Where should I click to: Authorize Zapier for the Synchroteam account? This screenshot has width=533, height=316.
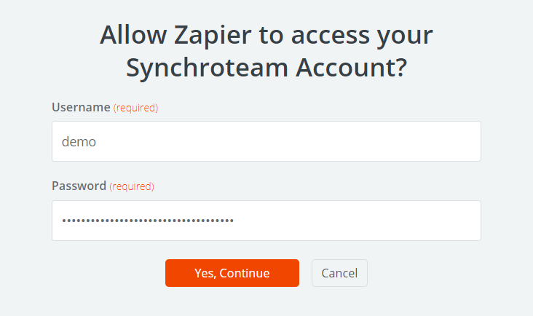click(x=232, y=273)
